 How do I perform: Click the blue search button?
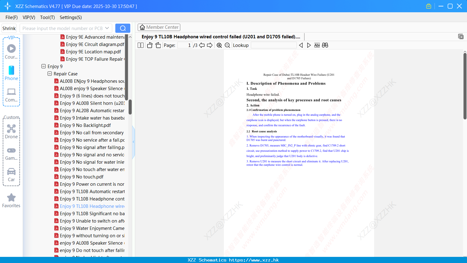(123, 28)
